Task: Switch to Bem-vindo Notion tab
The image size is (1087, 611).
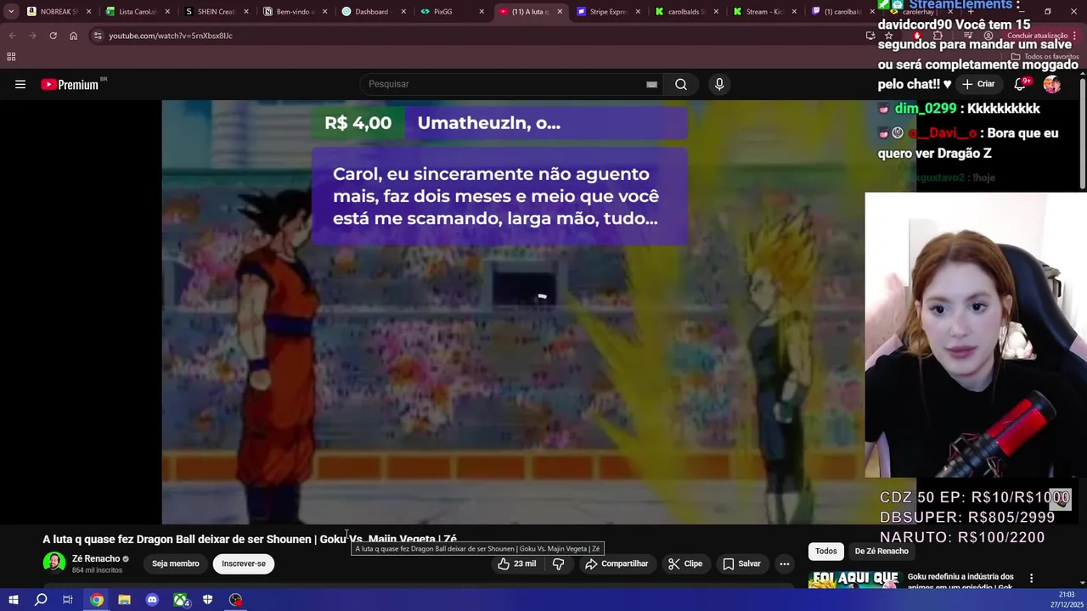Action: pyautogui.click(x=293, y=12)
